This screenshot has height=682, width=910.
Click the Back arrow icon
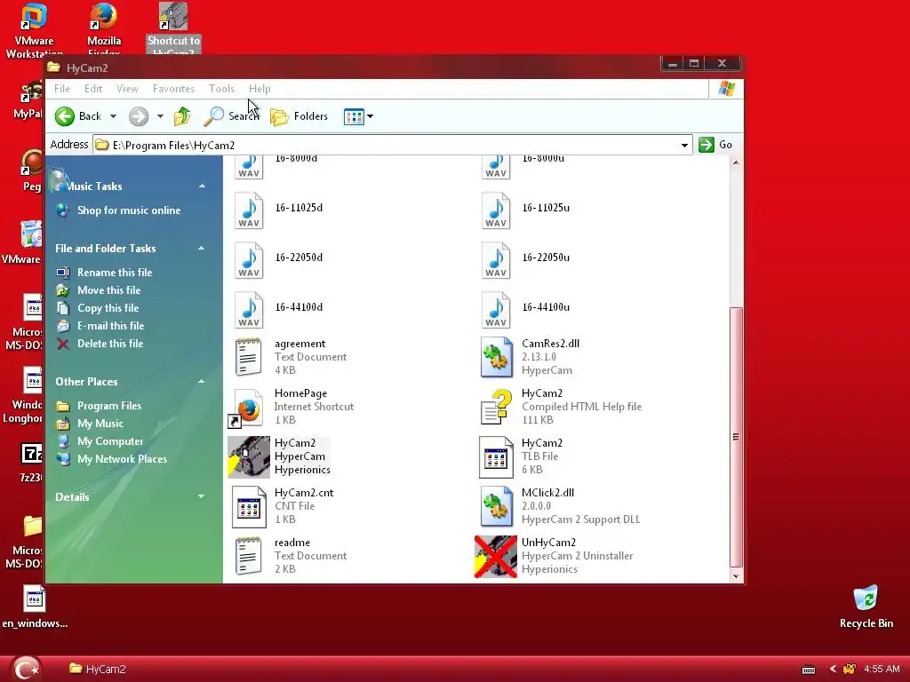click(64, 116)
